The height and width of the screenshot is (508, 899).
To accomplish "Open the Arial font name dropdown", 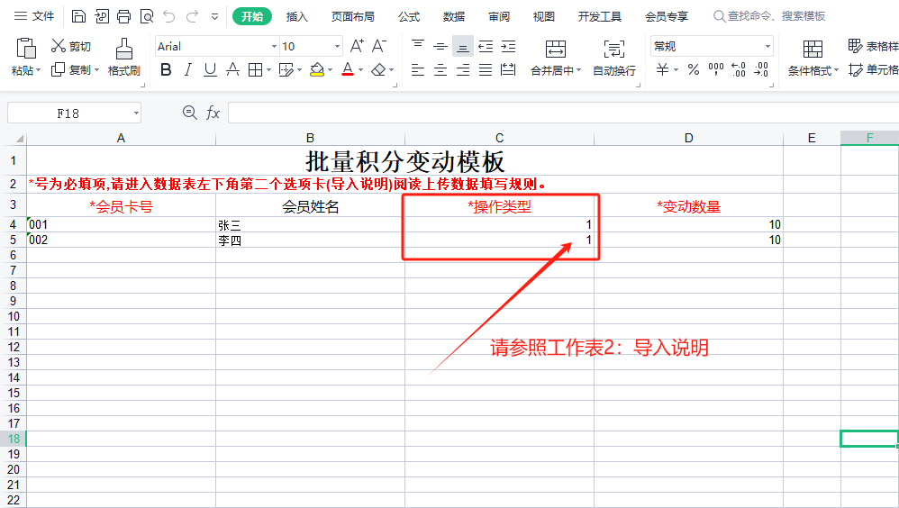I will [x=274, y=46].
